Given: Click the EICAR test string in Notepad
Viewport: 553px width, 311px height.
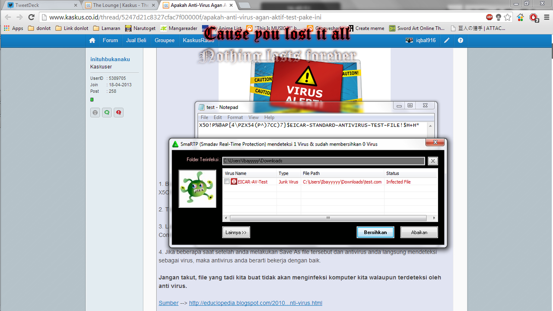Looking at the screenshot, I should coord(309,125).
